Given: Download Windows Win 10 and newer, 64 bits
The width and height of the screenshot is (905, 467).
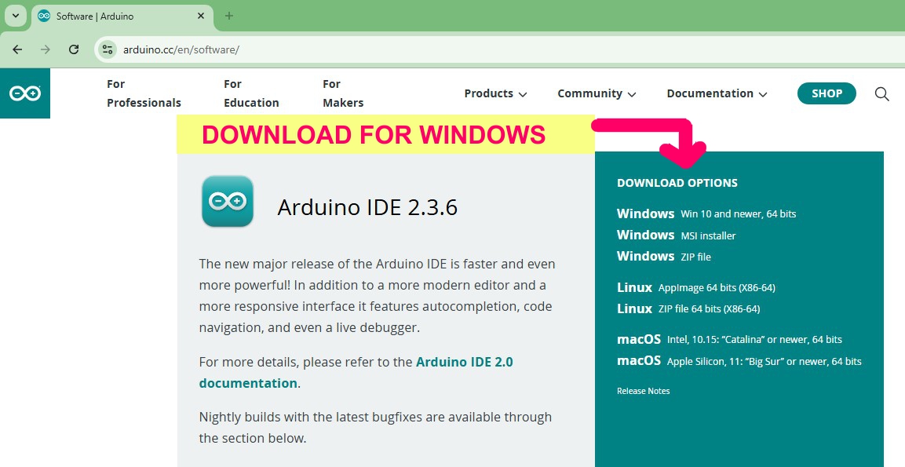Looking at the screenshot, I should pyautogui.click(x=706, y=213).
